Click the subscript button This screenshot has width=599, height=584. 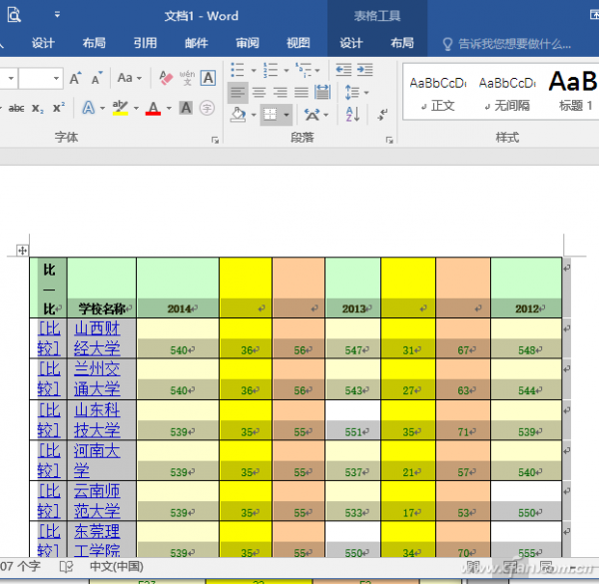(38, 109)
